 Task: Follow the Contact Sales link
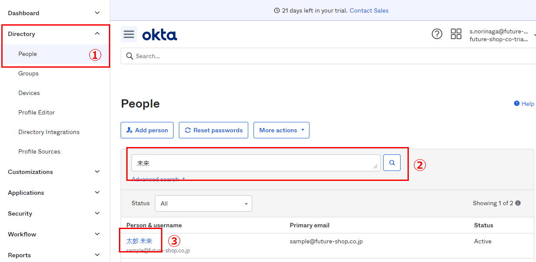(x=369, y=10)
